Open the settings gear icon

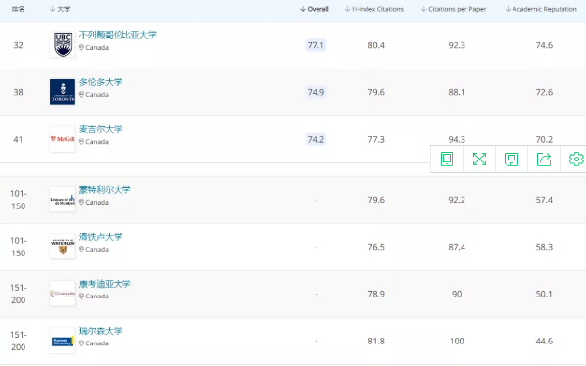tap(576, 159)
